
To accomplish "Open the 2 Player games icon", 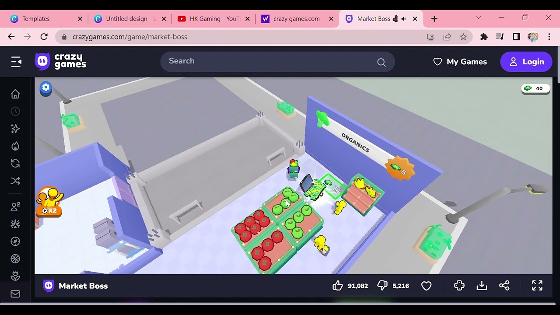I will [x=15, y=207].
